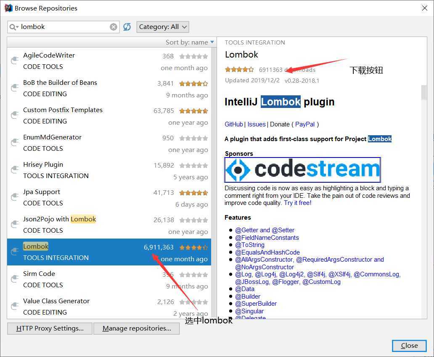Select Custom Postfix Templates plugin
This screenshot has height=357, width=434.
pos(109,115)
